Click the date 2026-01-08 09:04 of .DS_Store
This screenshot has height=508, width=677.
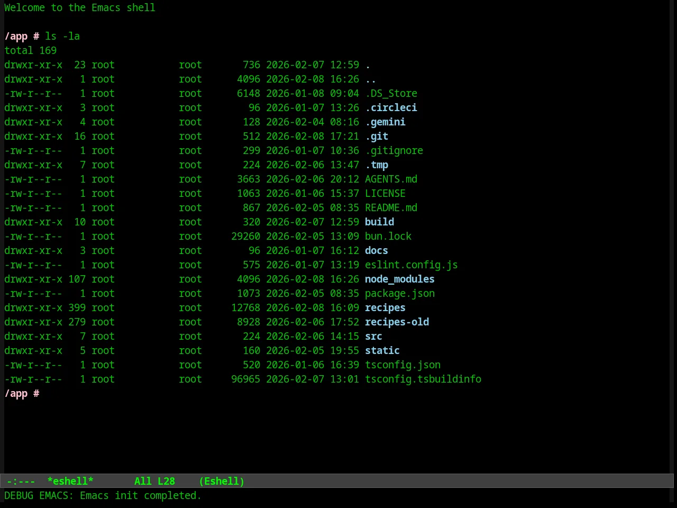[313, 93]
